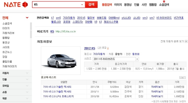Expand the 모바일 sidebar category
The width and height of the screenshot is (188, 103).
pyautogui.click(x=16, y=86)
